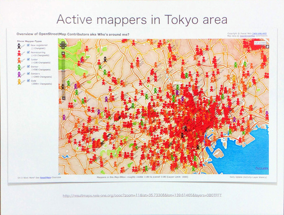
Task: Click the green Senior mapper legend icon
Action: point(20,67)
